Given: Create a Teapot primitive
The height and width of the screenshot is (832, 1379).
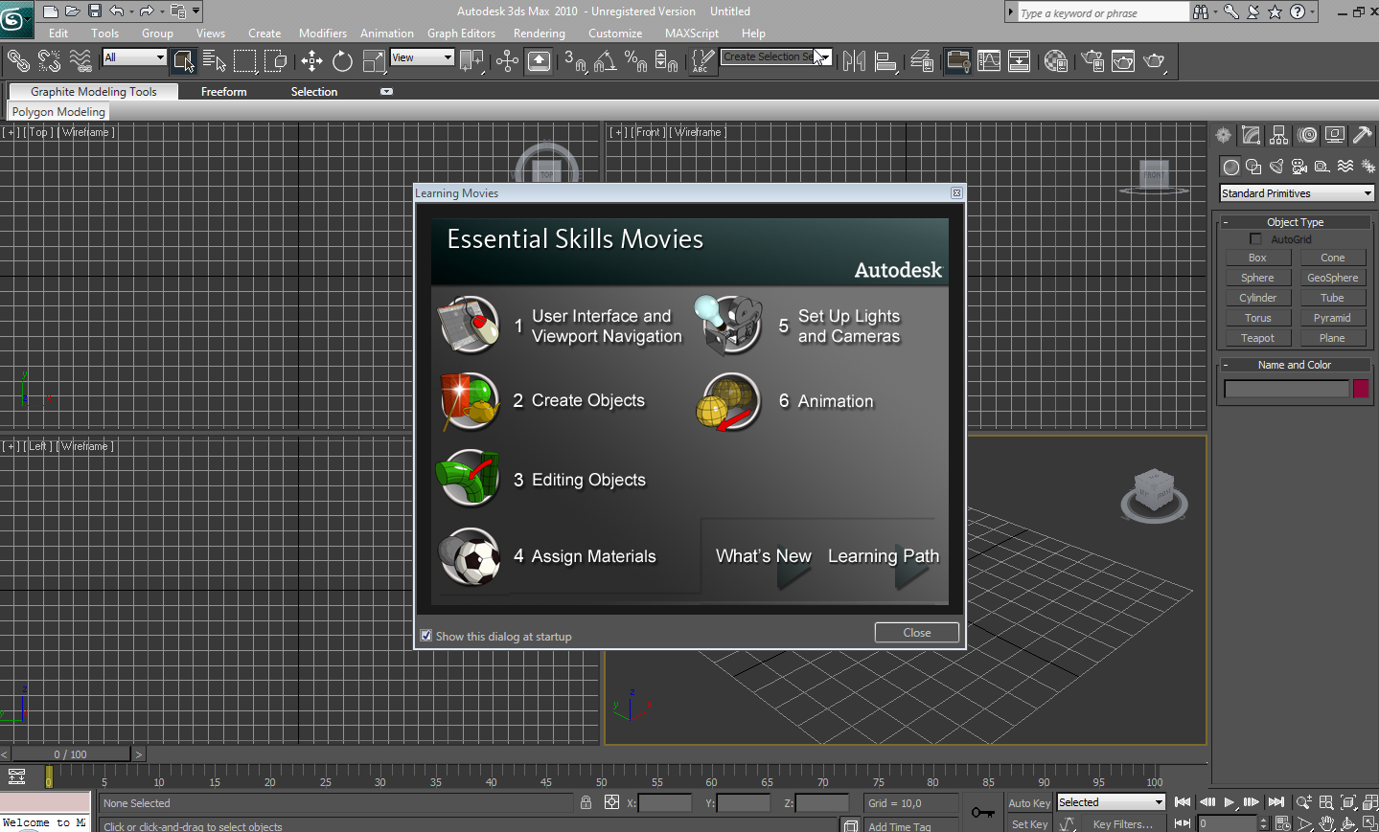Looking at the screenshot, I should point(1257,338).
